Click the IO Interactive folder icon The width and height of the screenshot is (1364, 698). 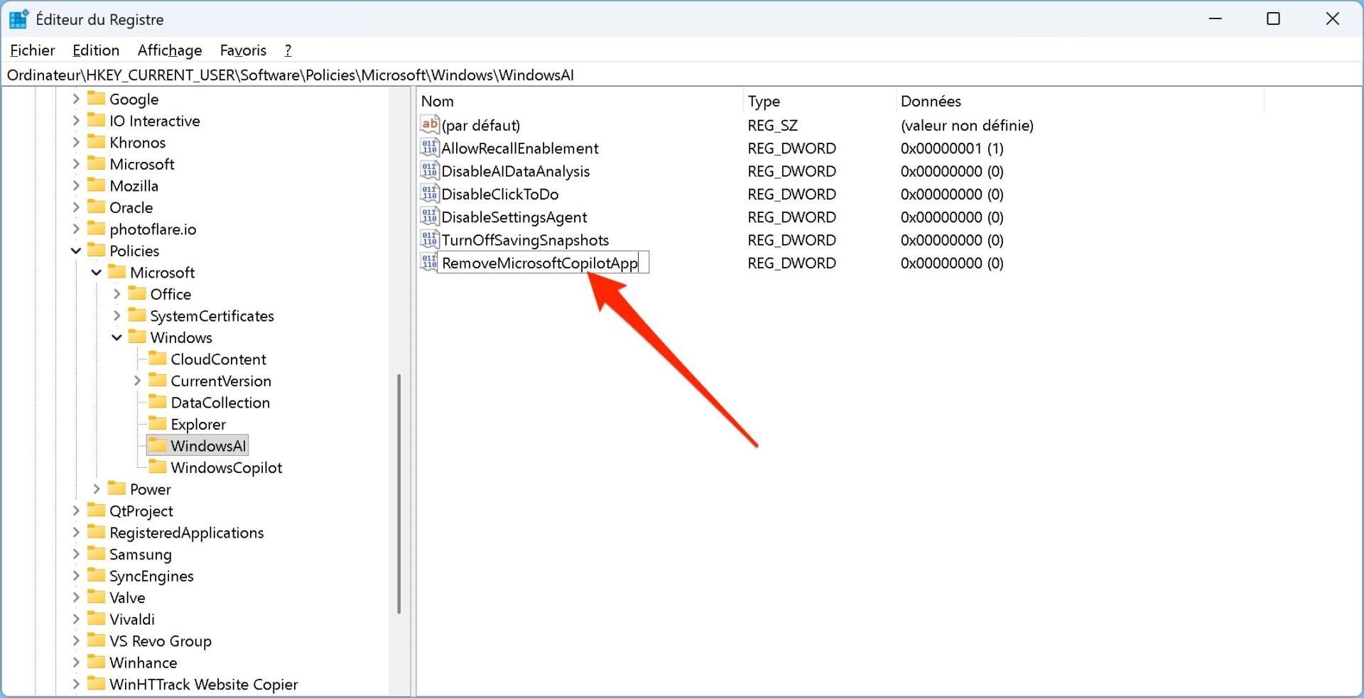click(x=96, y=120)
